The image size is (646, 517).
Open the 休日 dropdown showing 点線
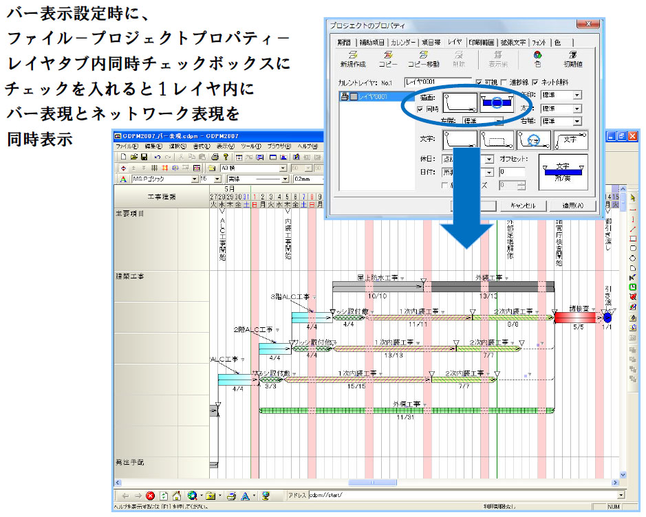[488, 159]
